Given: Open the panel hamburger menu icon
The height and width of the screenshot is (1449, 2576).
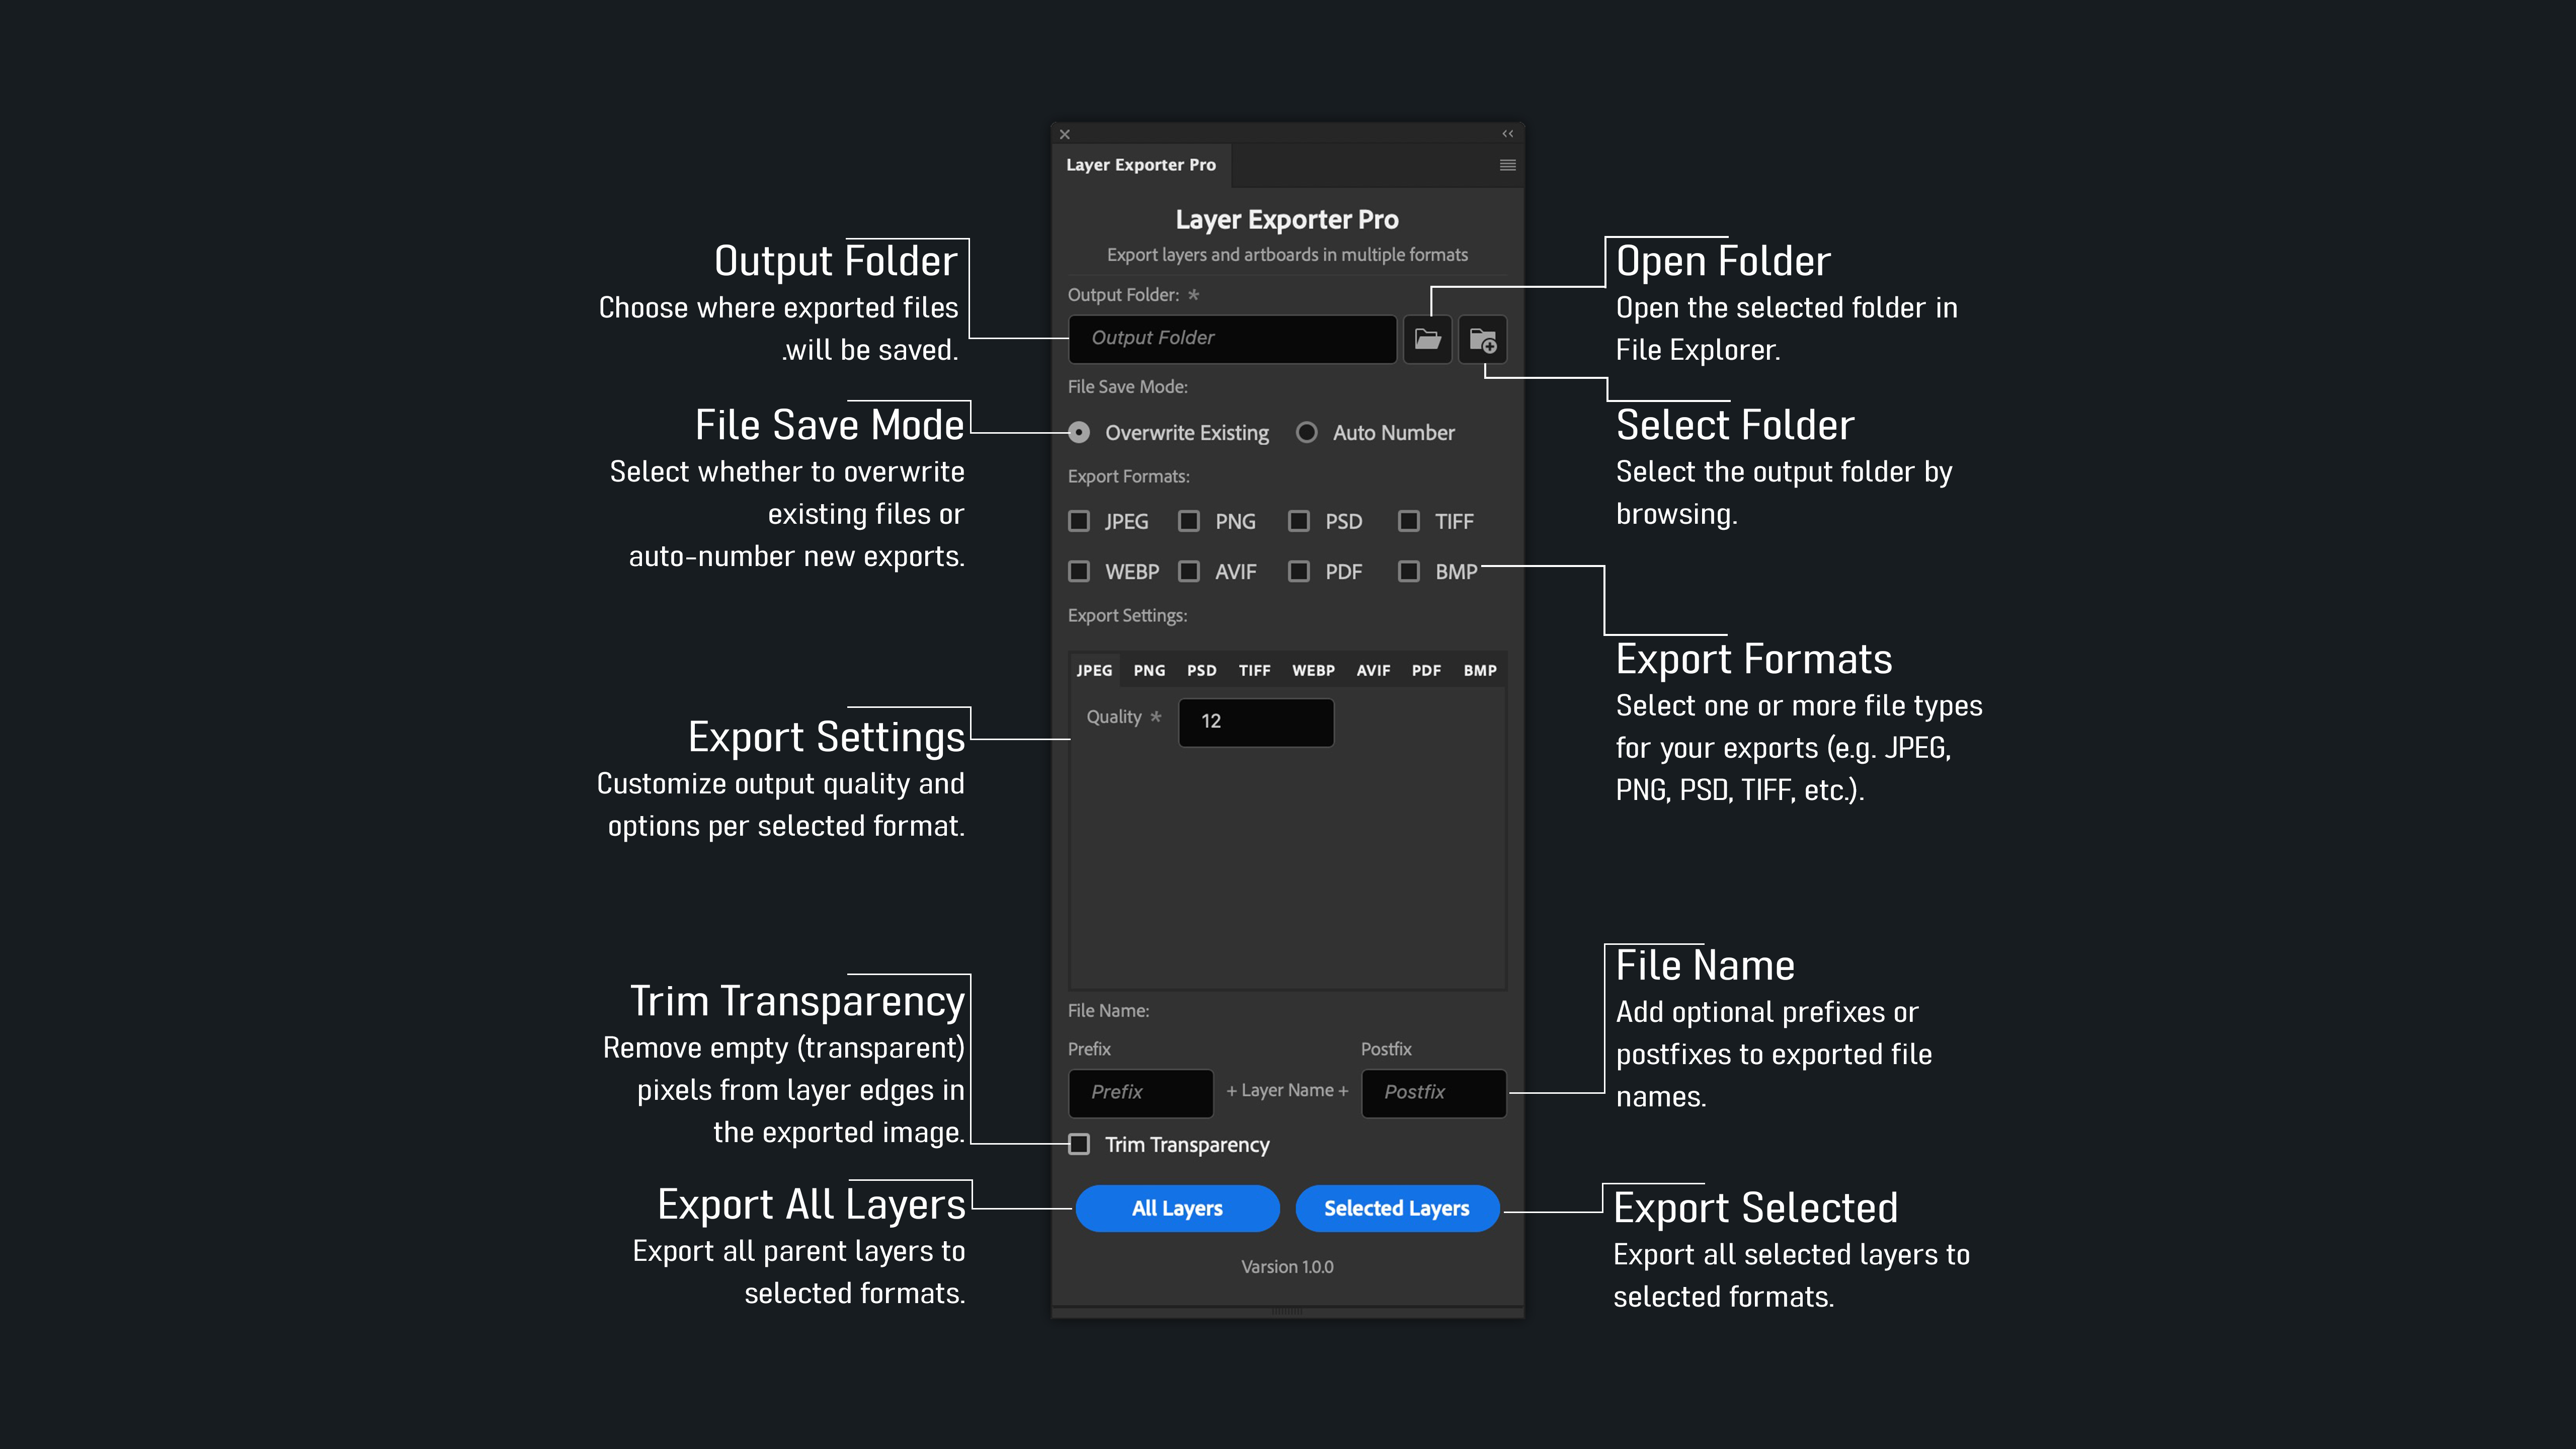Looking at the screenshot, I should [1507, 165].
